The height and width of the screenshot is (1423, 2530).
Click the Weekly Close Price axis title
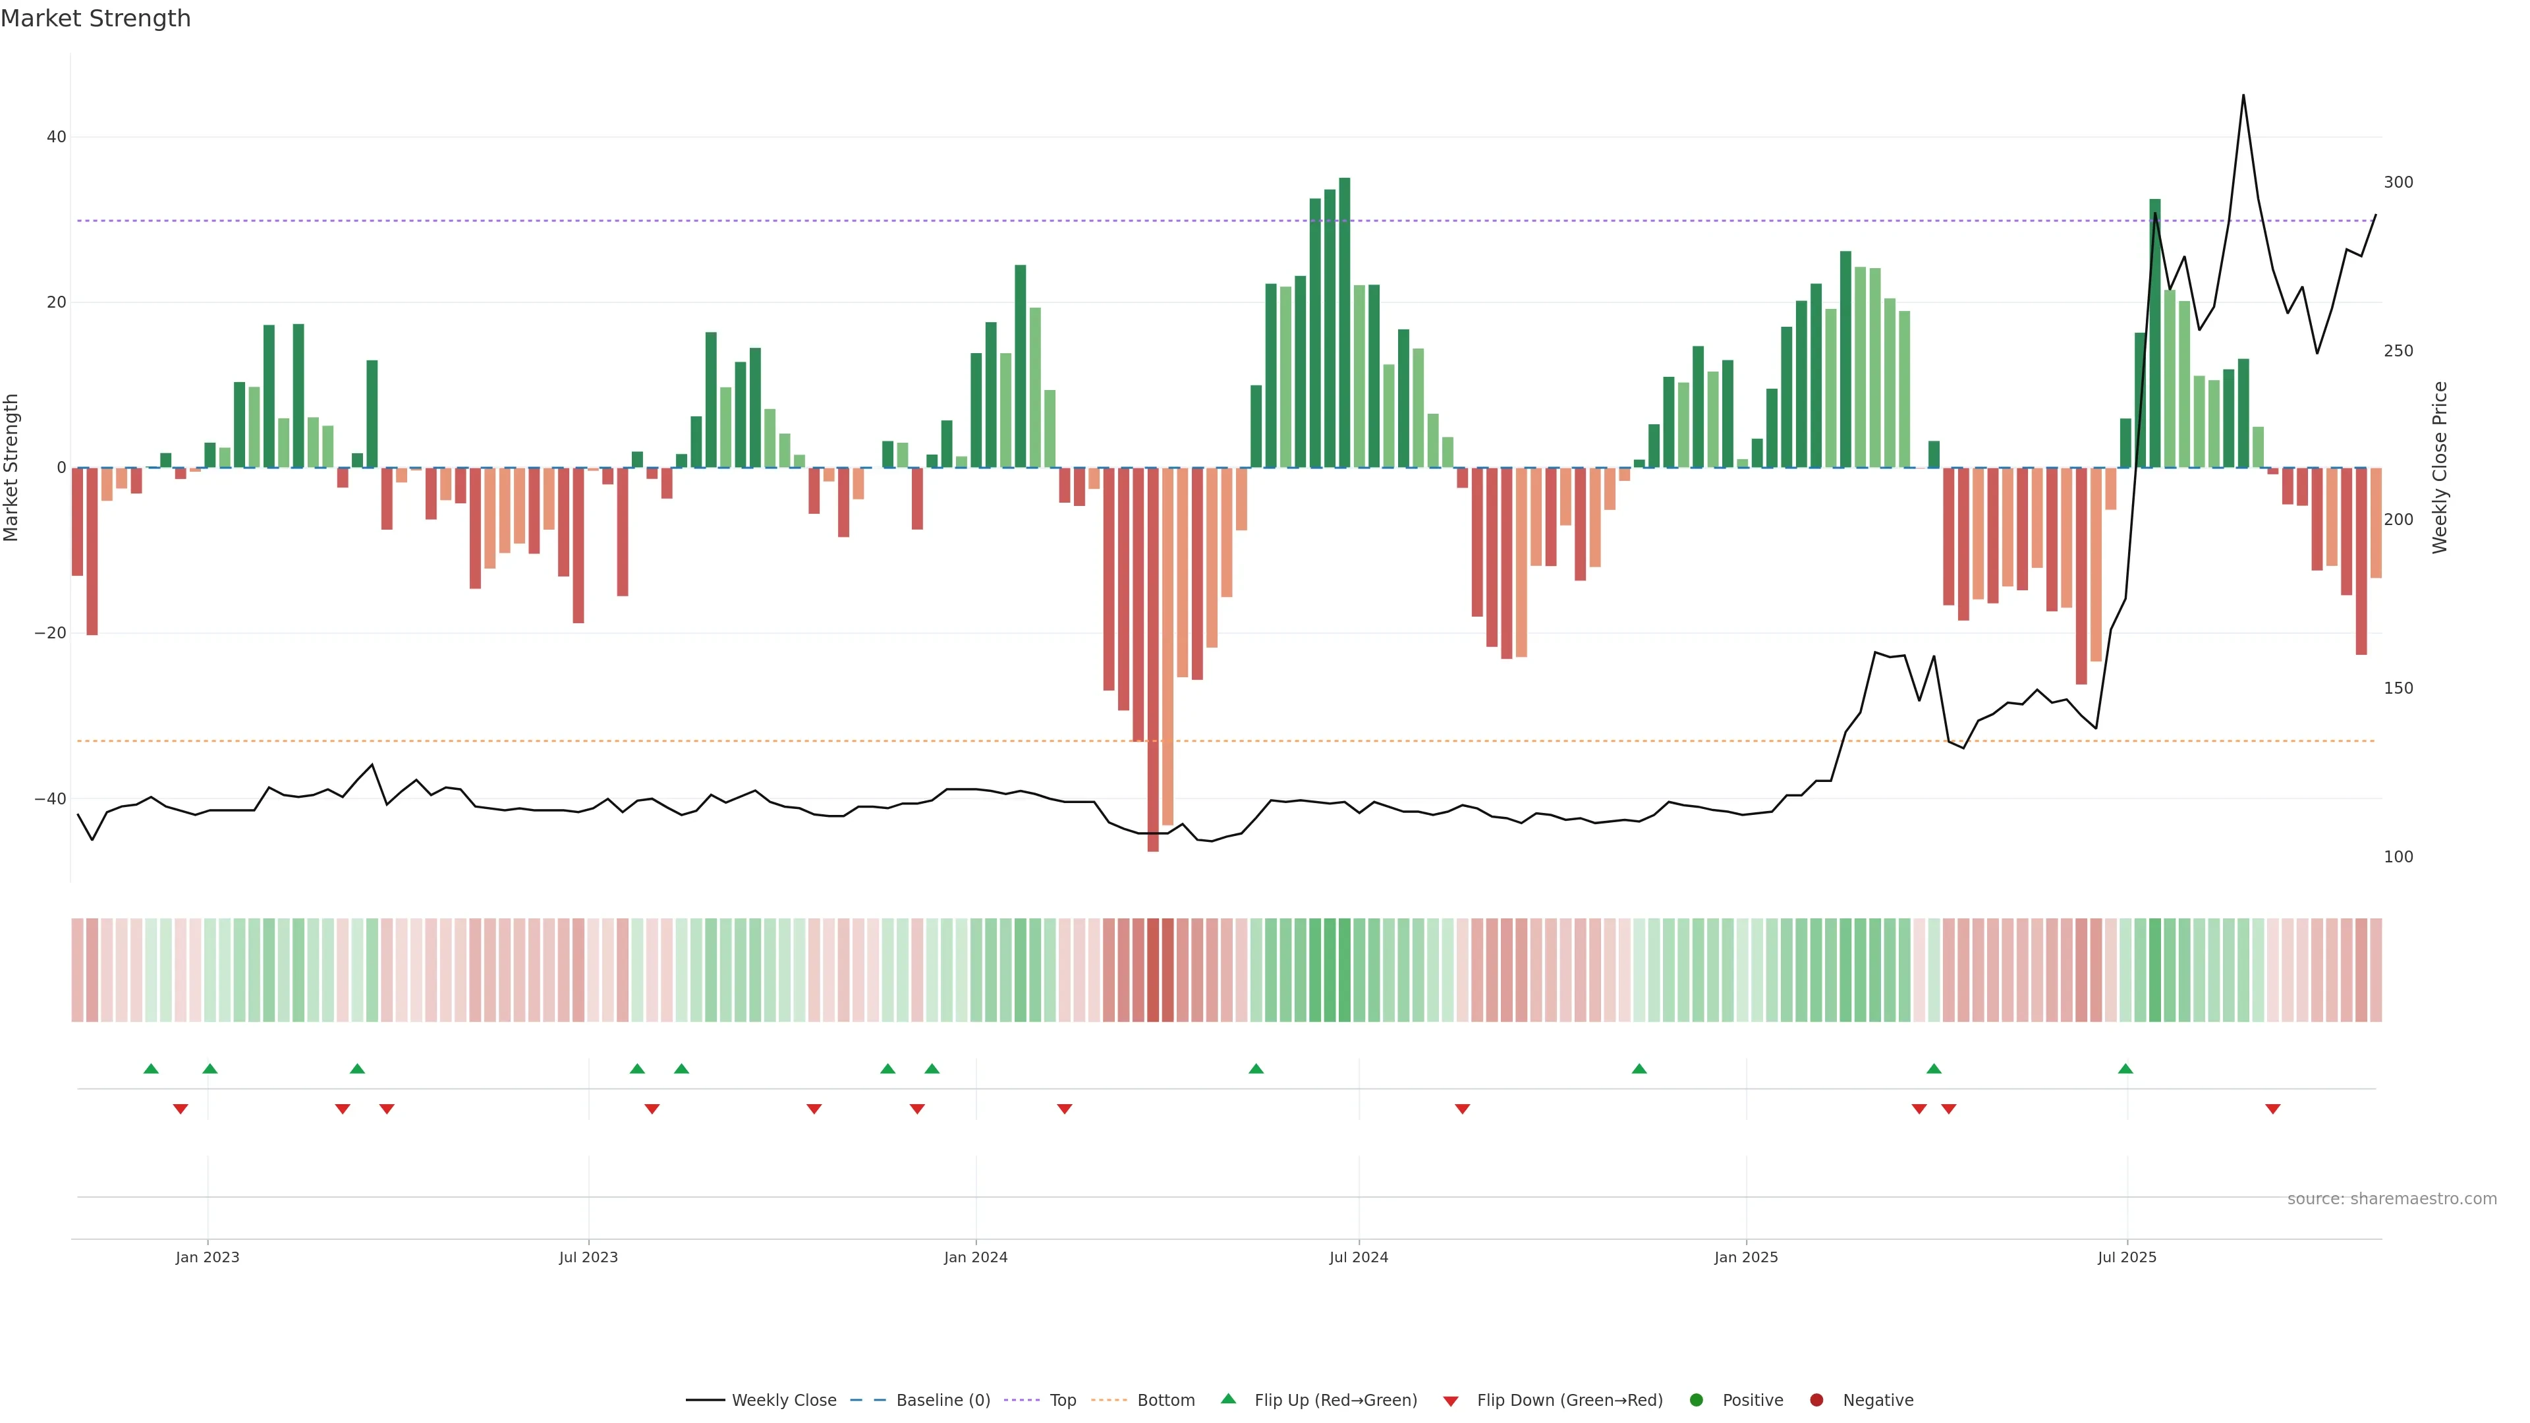tap(2440, 468)
